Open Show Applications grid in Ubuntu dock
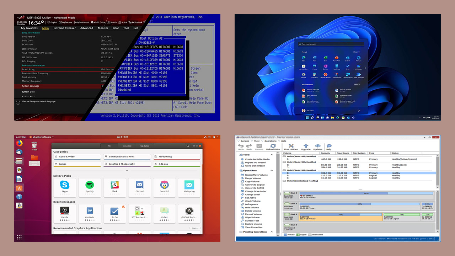455x256 pixels. click(19, 237)
